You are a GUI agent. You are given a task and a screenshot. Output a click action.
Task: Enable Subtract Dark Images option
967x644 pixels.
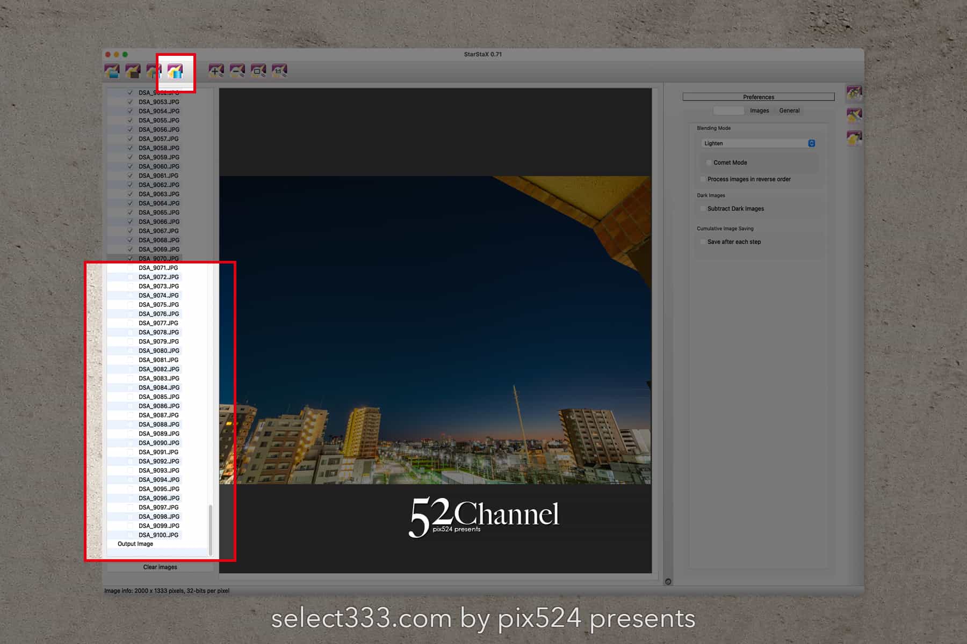pyautogui.click(x=703, y=209)
